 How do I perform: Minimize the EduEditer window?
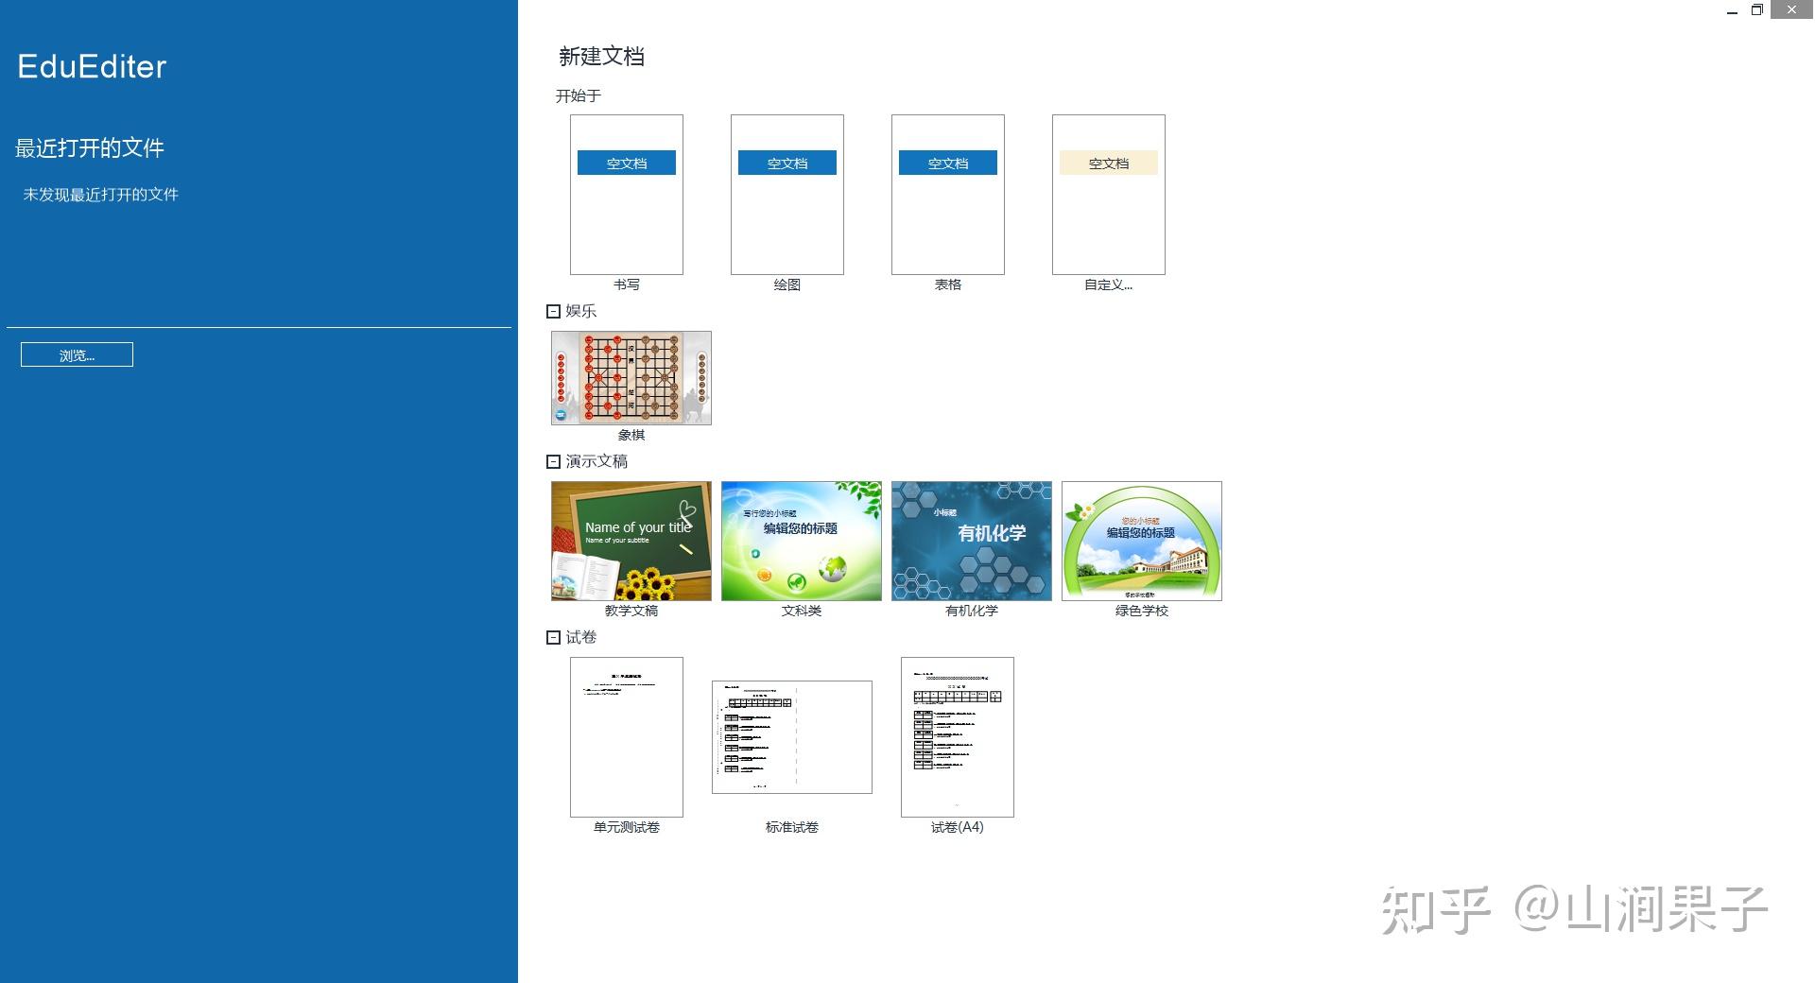(x=1732, y=10)
